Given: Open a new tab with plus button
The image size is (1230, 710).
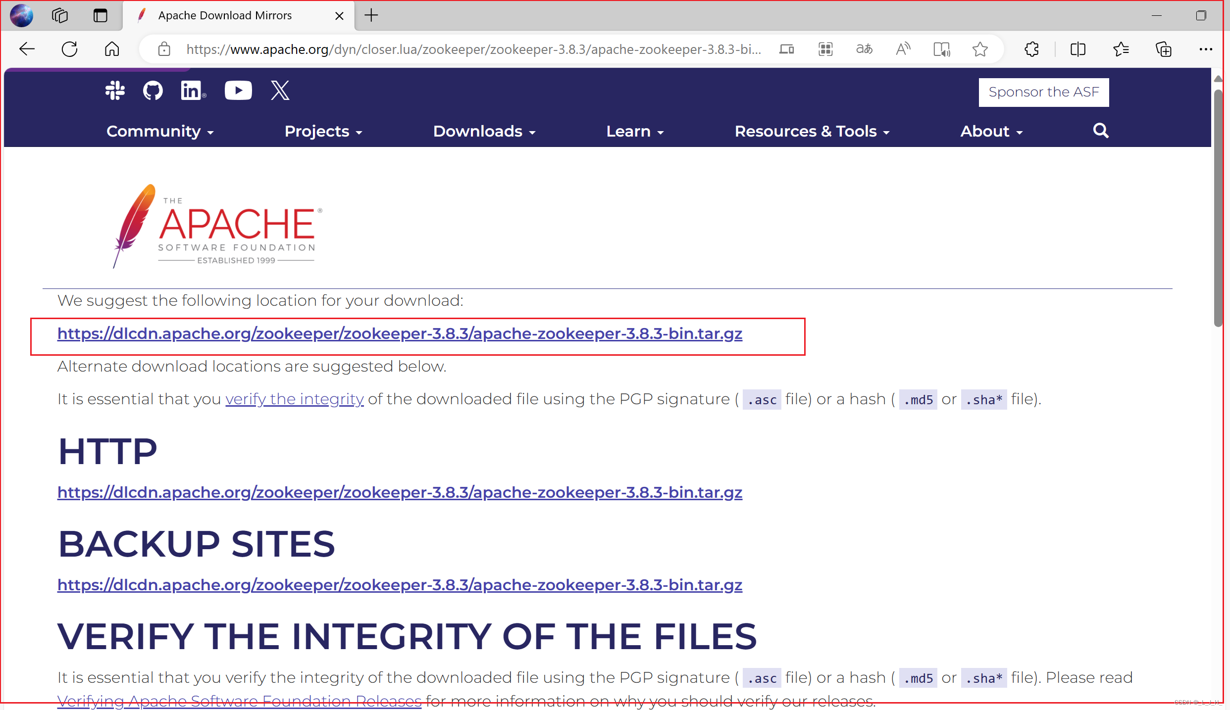Looking at the screenshot, I should tap(371, 15).
